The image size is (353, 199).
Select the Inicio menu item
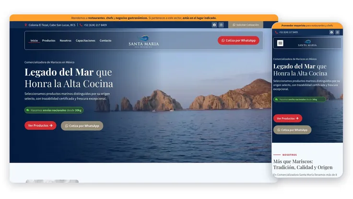point(34,40)
